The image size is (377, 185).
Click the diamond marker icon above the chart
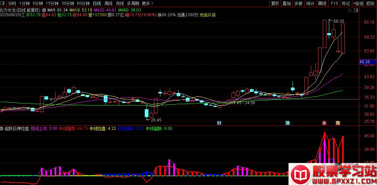(350, 10)
